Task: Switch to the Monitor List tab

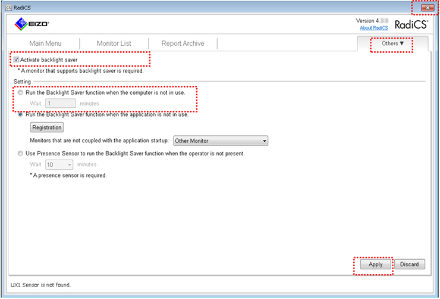Action: point(114,43)
